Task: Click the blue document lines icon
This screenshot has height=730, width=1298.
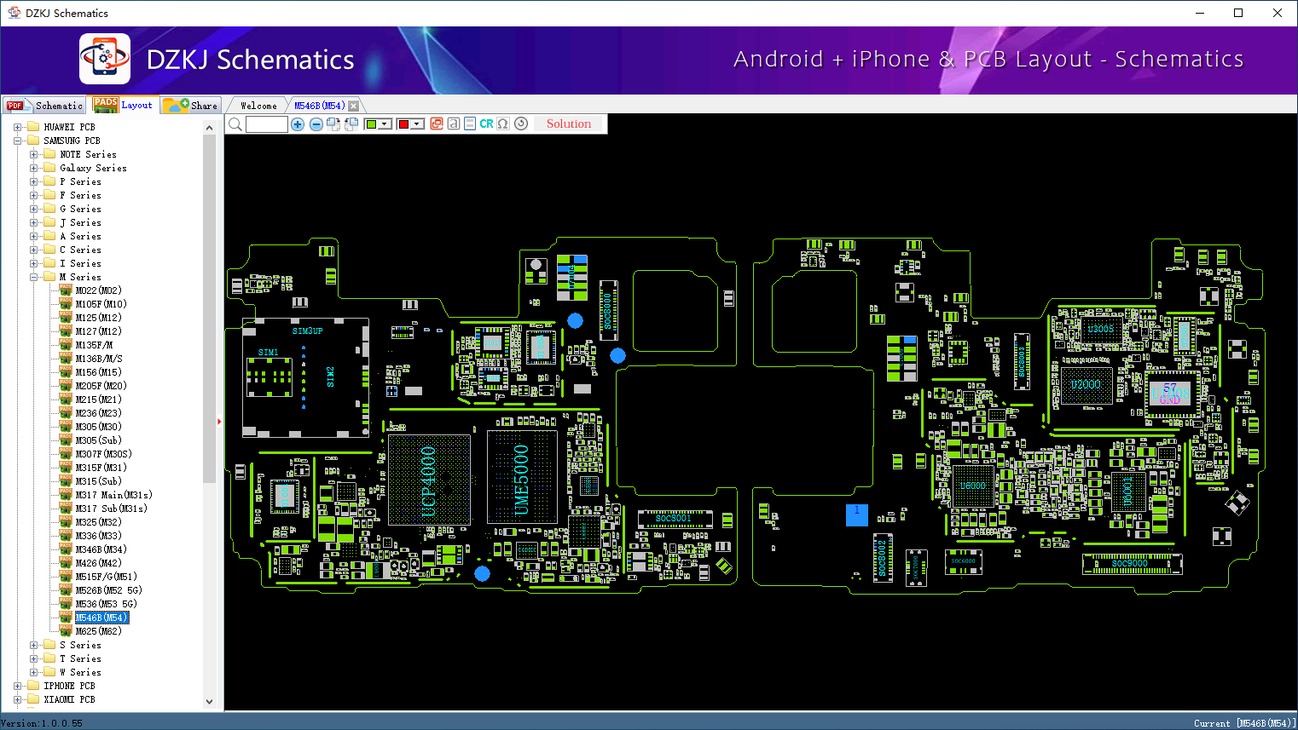Action: (470, 124)
